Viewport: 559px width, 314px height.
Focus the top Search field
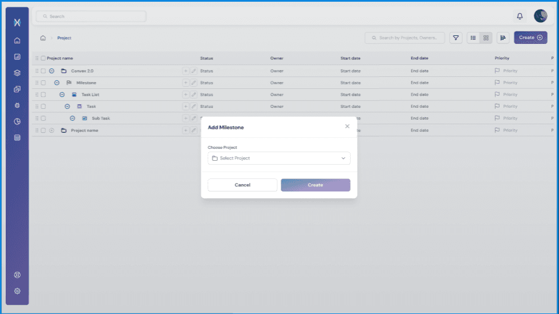click(x=91, y=17)
